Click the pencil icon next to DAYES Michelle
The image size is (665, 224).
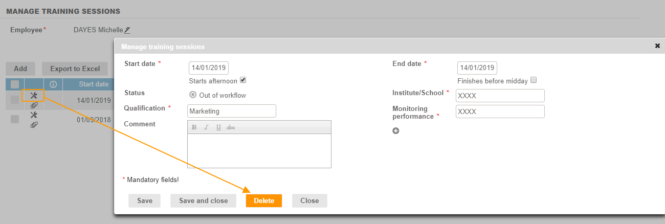click(127, 31)
